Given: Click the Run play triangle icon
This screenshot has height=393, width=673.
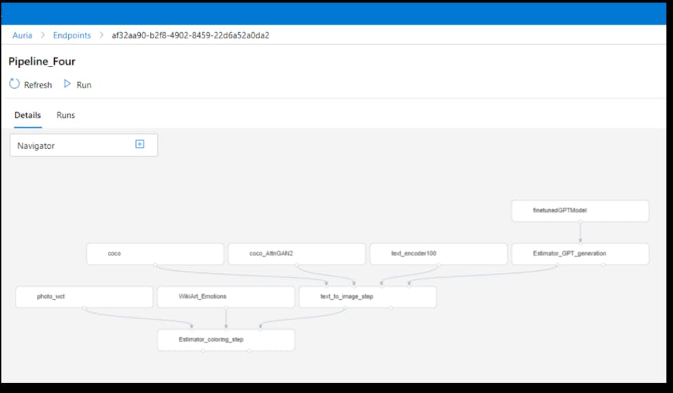Looking at the screenshot, I should pyautogui.click(x=67, y=84).
